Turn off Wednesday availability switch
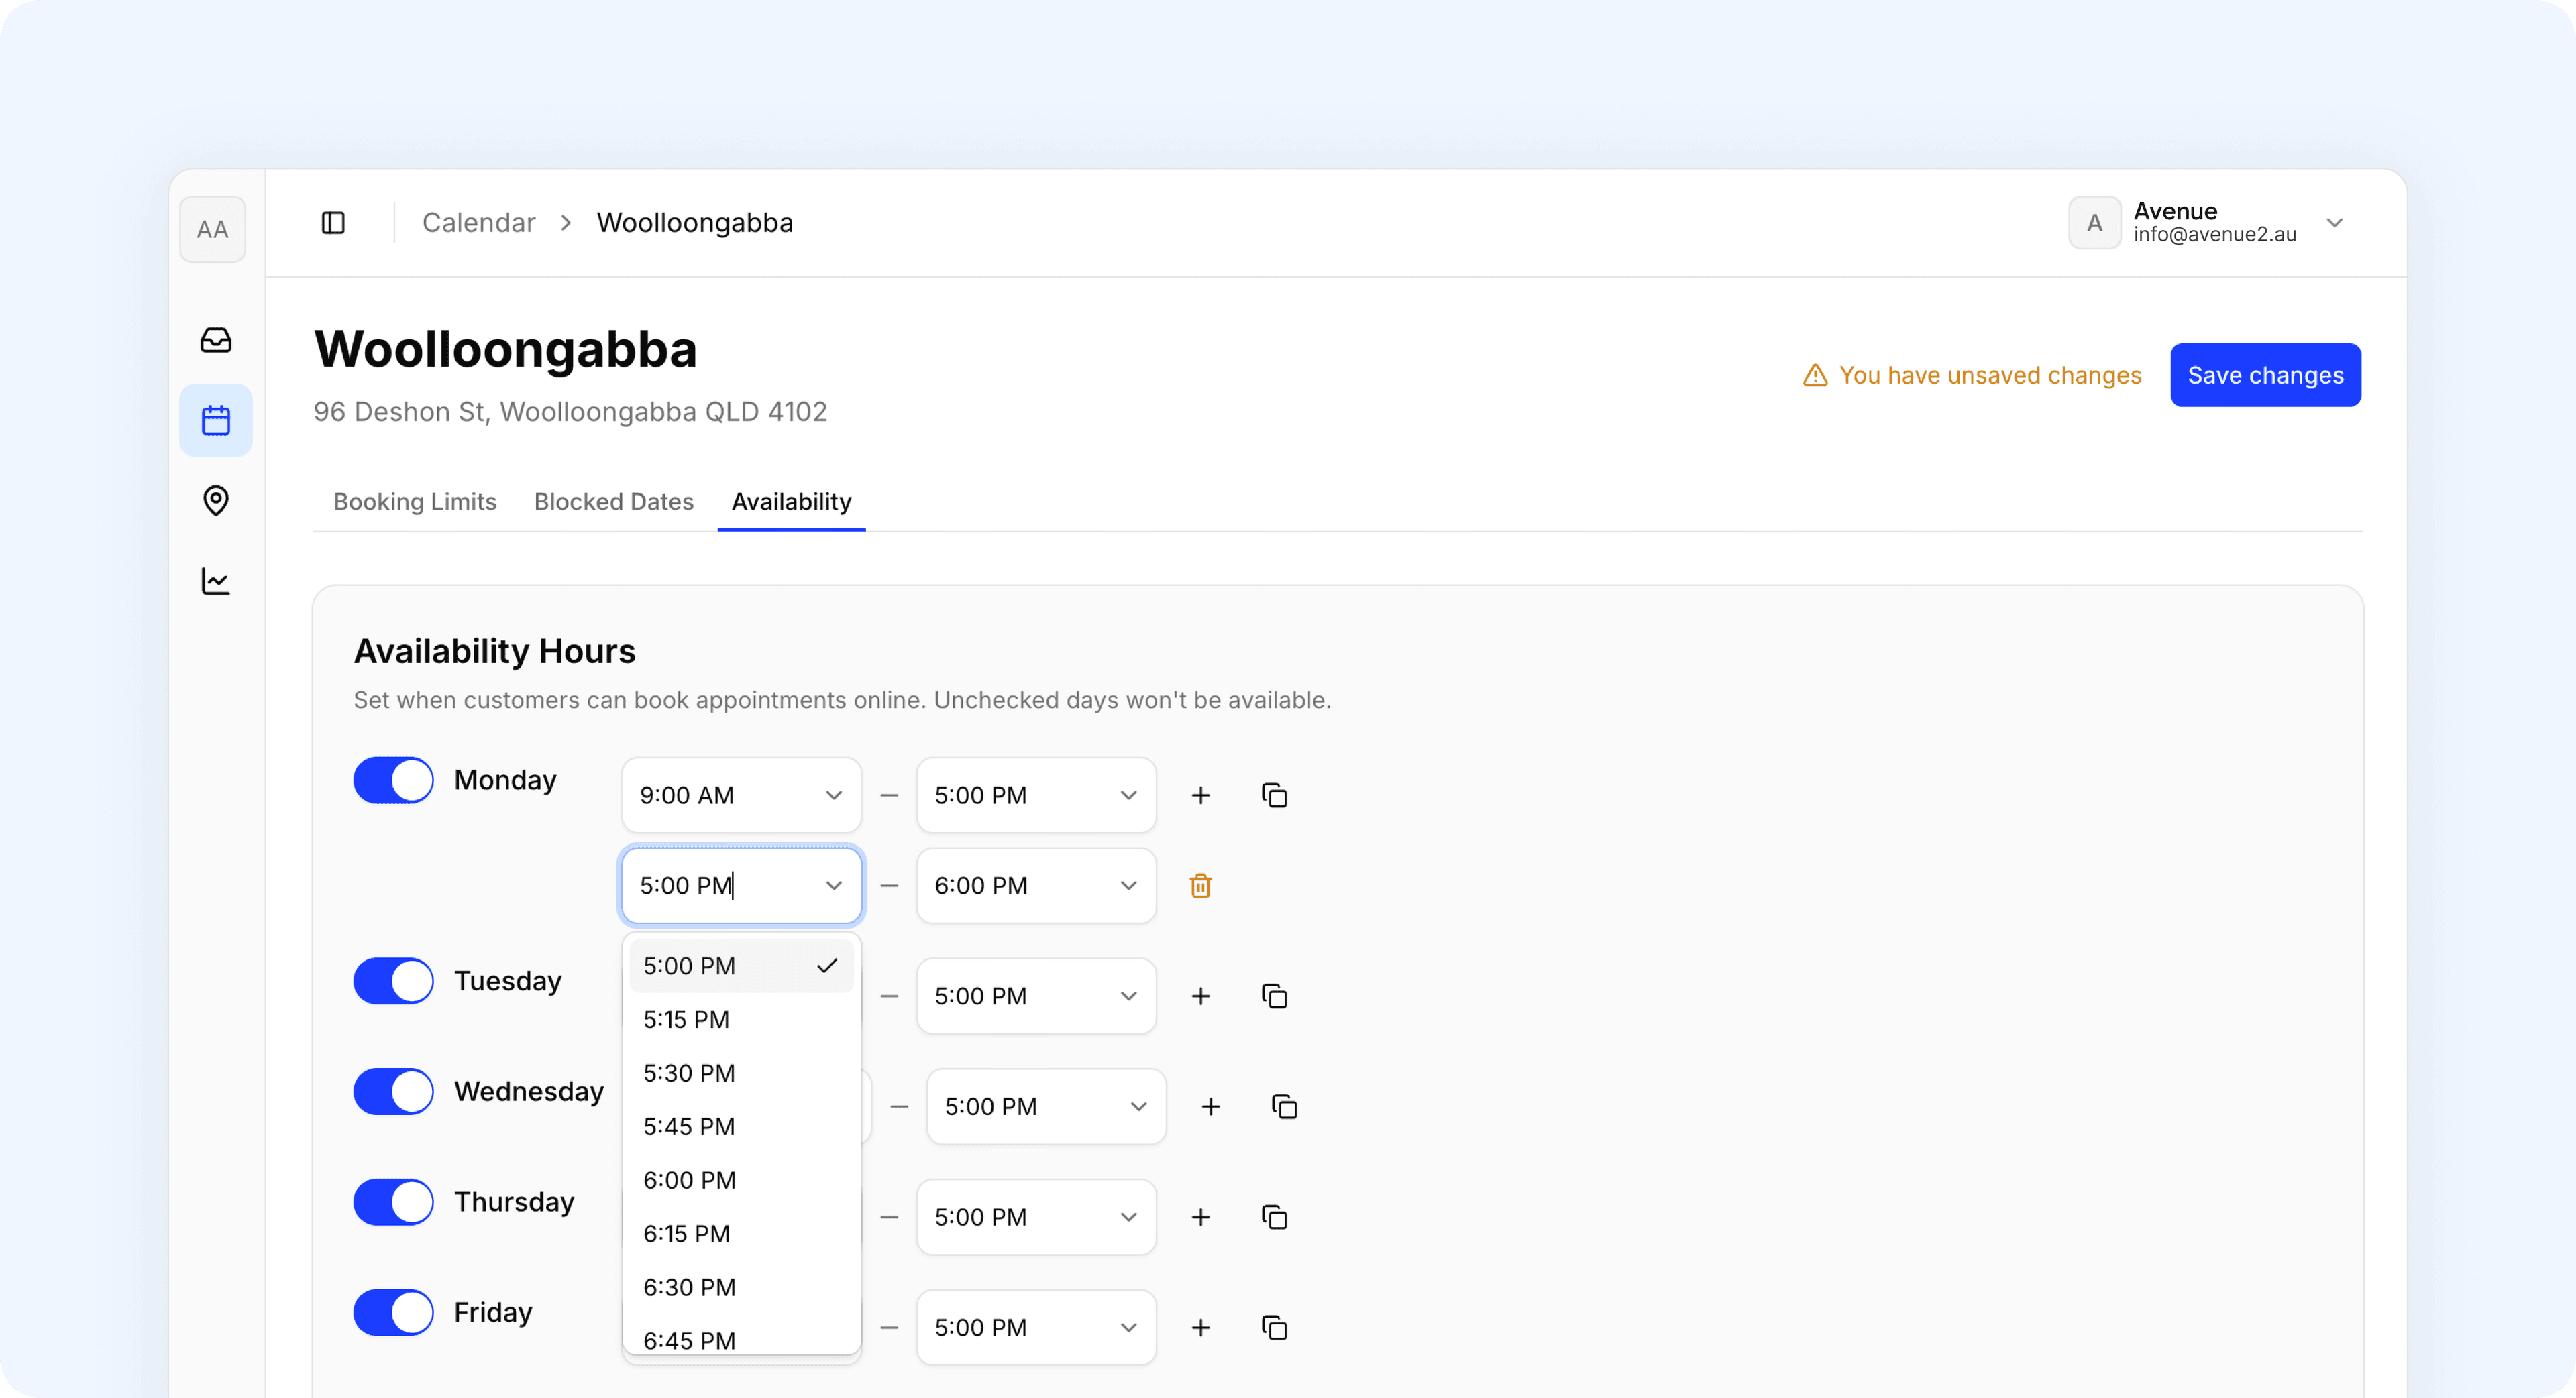Viewport: 2576px width, 1398px height. [x=393, y=1091]
